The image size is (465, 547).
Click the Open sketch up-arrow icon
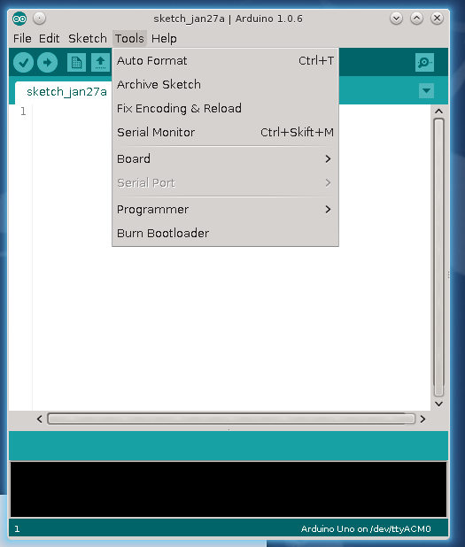click(101, 63)
